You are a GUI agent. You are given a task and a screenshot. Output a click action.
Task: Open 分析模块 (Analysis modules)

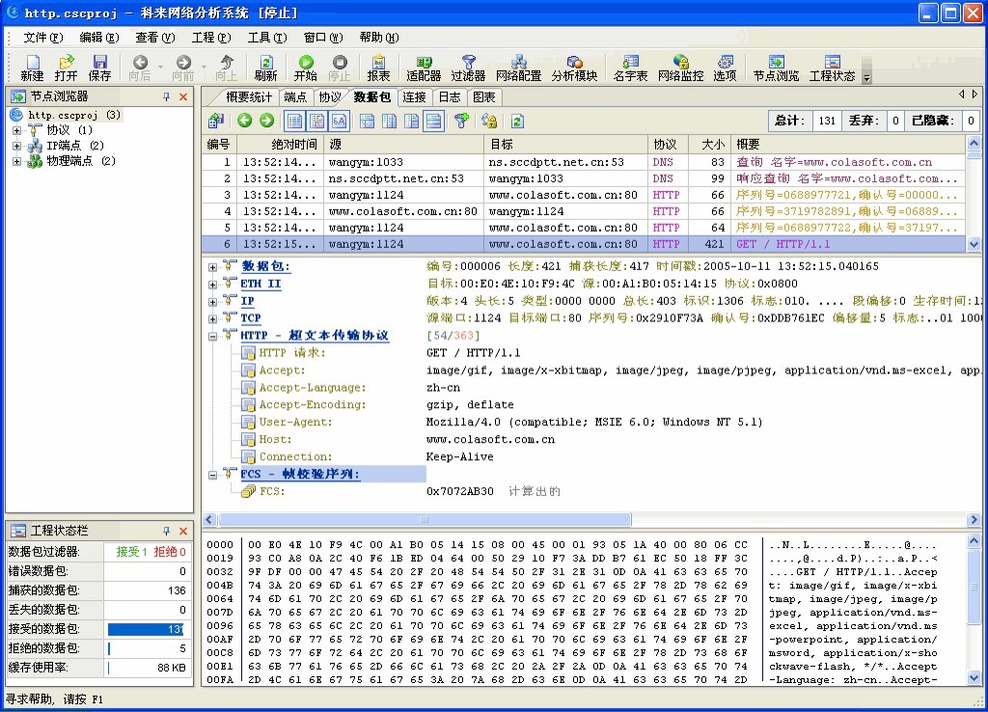click(574, 68)
